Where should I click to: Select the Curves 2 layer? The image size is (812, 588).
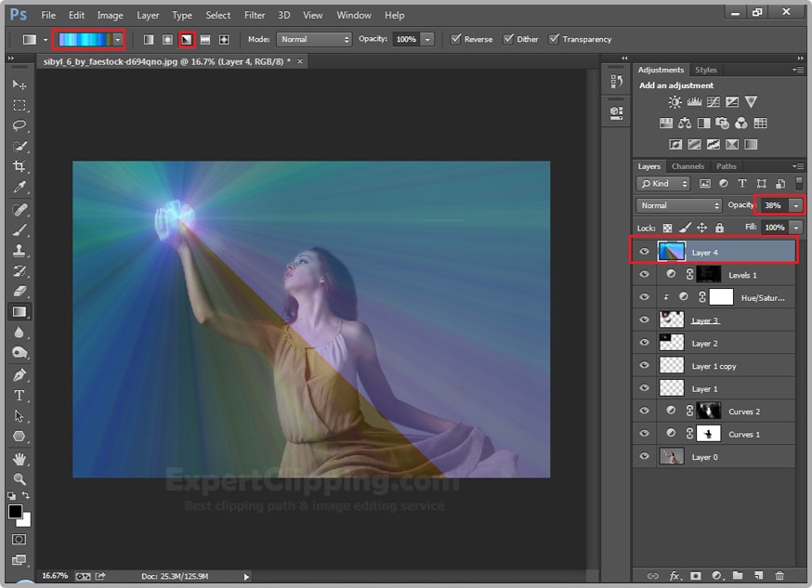(743, 412)
